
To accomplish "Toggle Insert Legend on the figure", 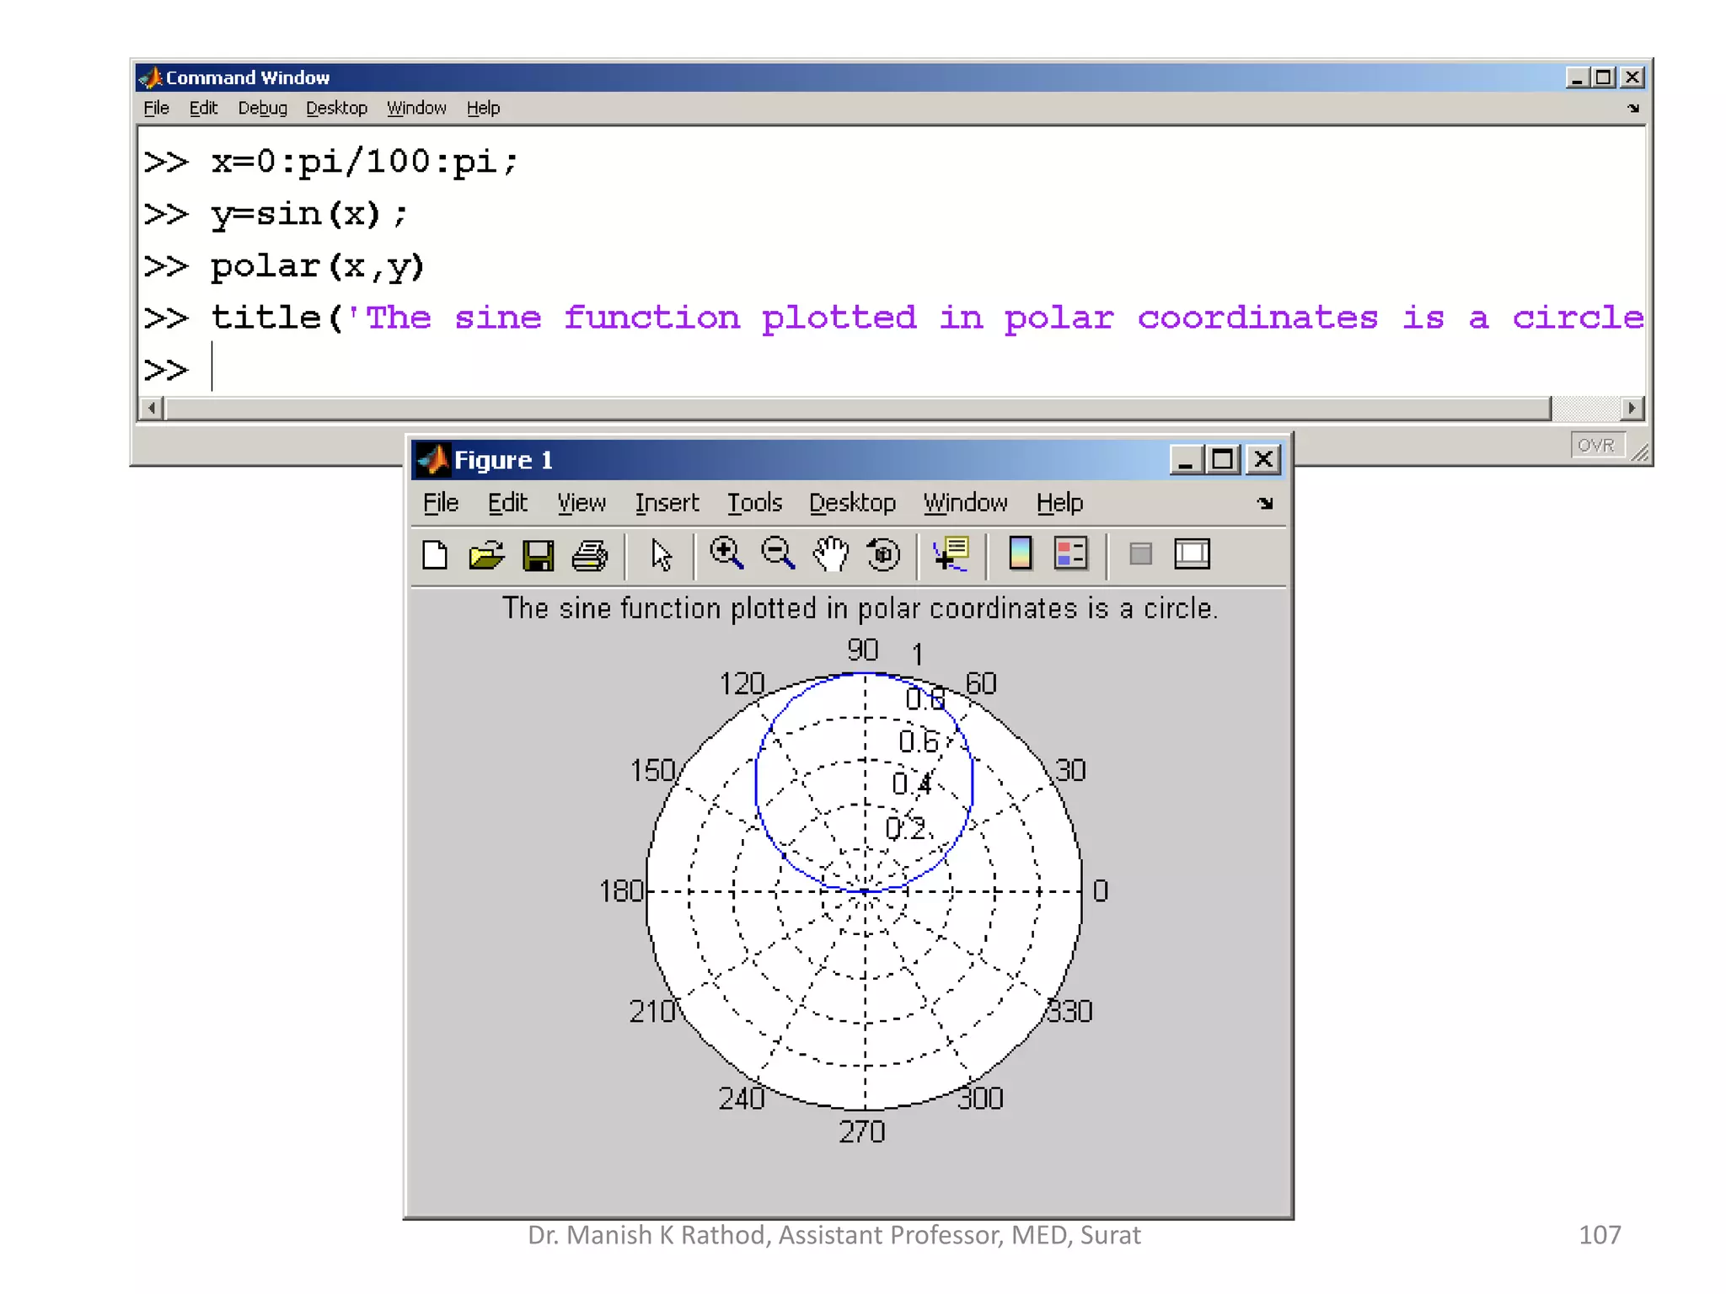I will coord(1071,554).
